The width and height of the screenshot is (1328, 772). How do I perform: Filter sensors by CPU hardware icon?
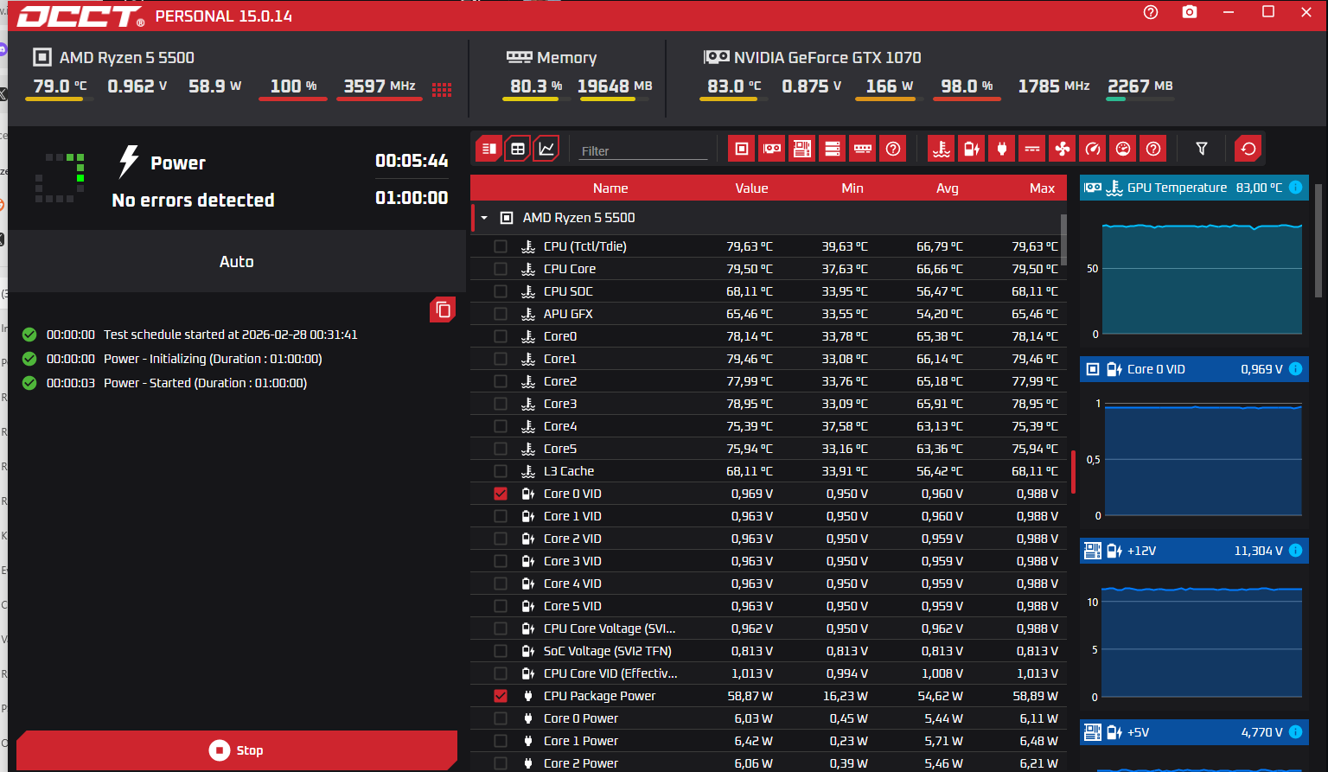click(x=741, y=149)
